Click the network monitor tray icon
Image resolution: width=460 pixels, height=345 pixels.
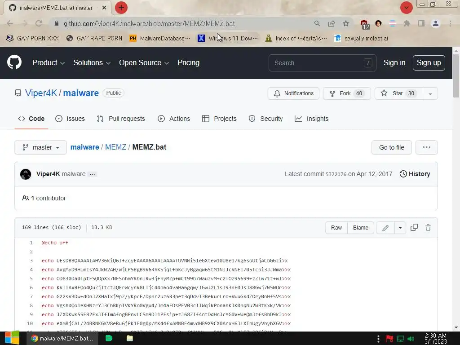point(400,339)
